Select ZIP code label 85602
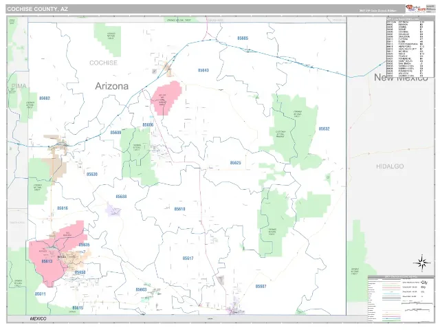Image resolution: width=440 pixels, height=330 pixels. [45, 98]
